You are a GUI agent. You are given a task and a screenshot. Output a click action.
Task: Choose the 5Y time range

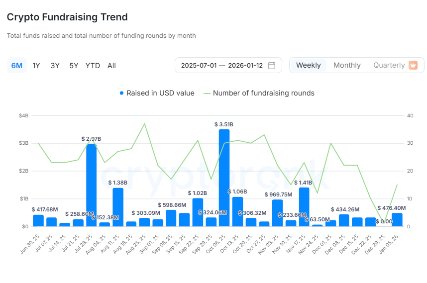[x=74, y=66]
